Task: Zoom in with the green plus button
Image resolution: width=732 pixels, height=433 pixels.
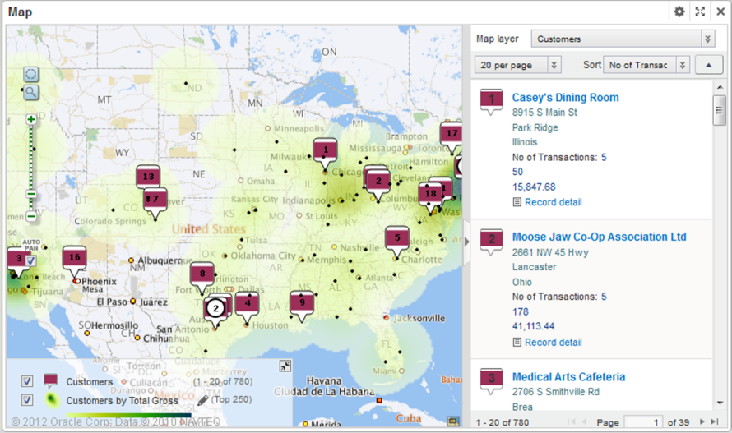Action: click(31, 119)
